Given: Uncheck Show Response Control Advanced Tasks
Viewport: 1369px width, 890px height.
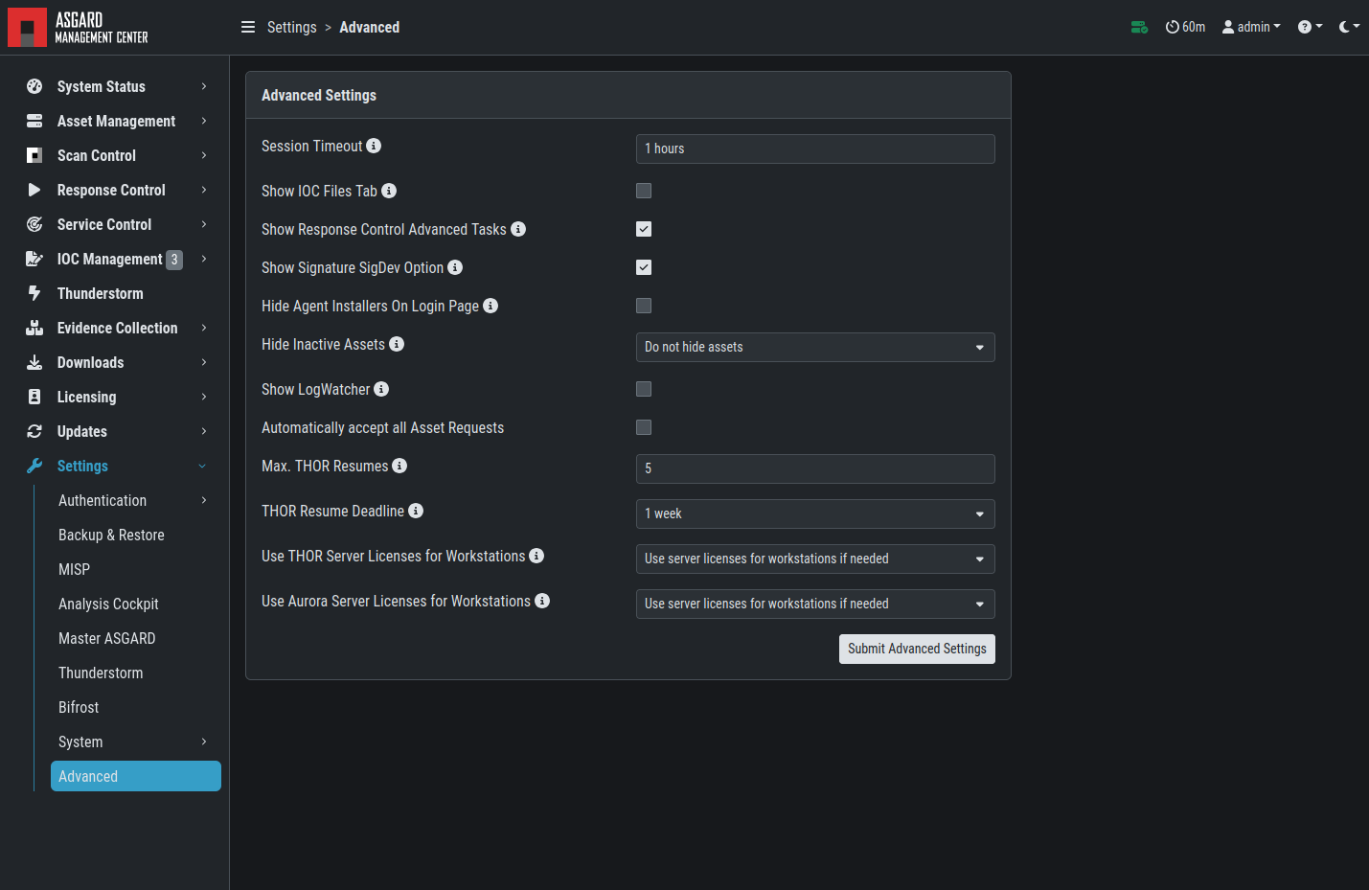Looking at the screenshot, I should click(644, 229).
